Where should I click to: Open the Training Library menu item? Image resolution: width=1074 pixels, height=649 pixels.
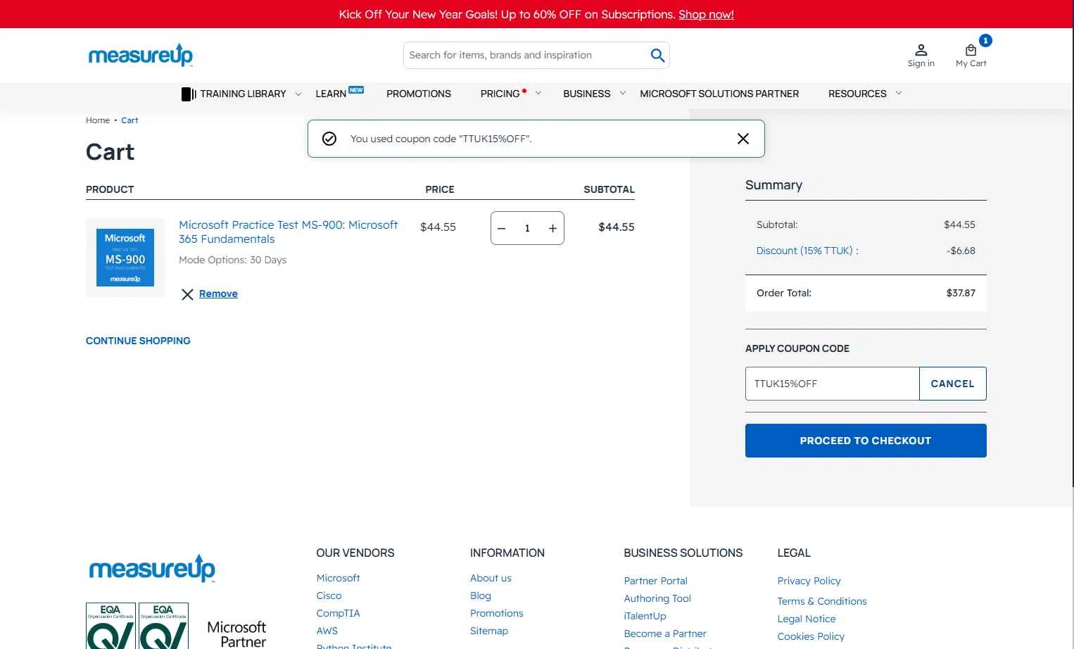click(x=243, y=94)
